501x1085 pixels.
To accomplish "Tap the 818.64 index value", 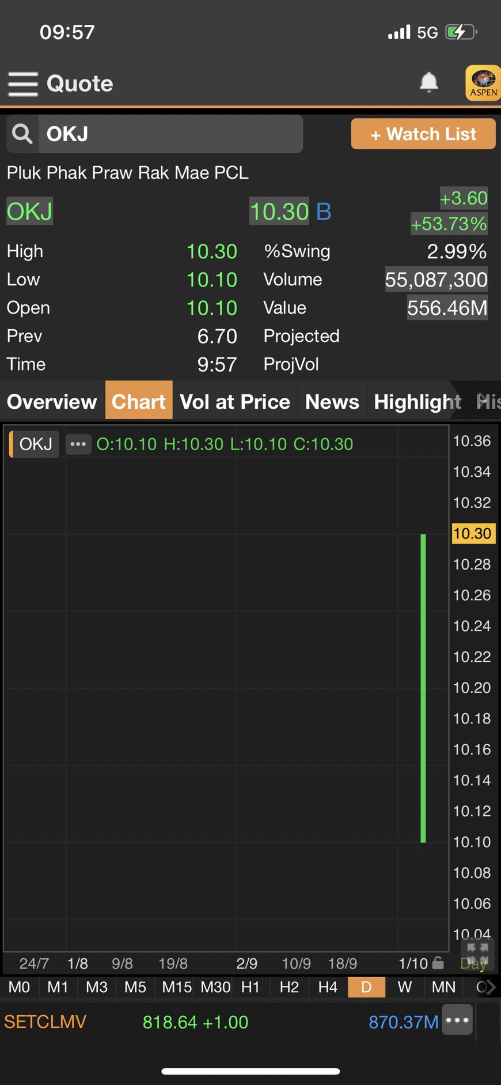I will tap(170, 1022).
